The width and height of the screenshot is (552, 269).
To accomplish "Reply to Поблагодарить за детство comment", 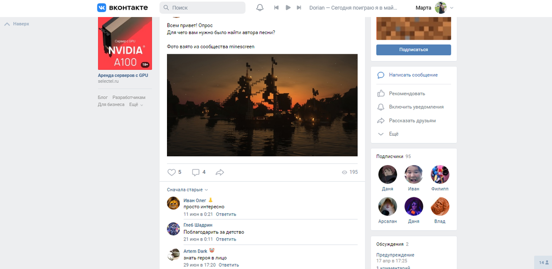I will (226, 239).
